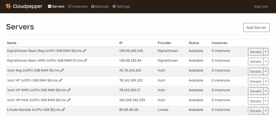276x121 pixels.
Task: Click the Provider column header
Action: click(164, 43)
